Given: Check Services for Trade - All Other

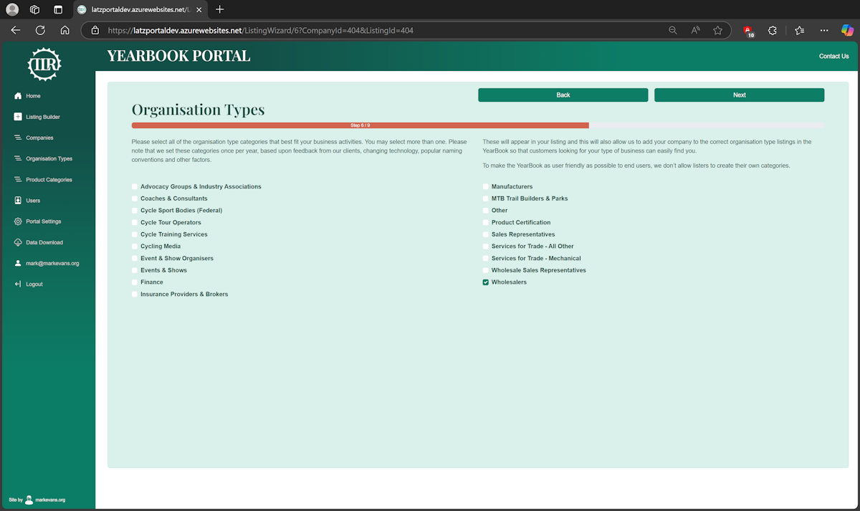Looking at the screenshot, I should (486, 247).
